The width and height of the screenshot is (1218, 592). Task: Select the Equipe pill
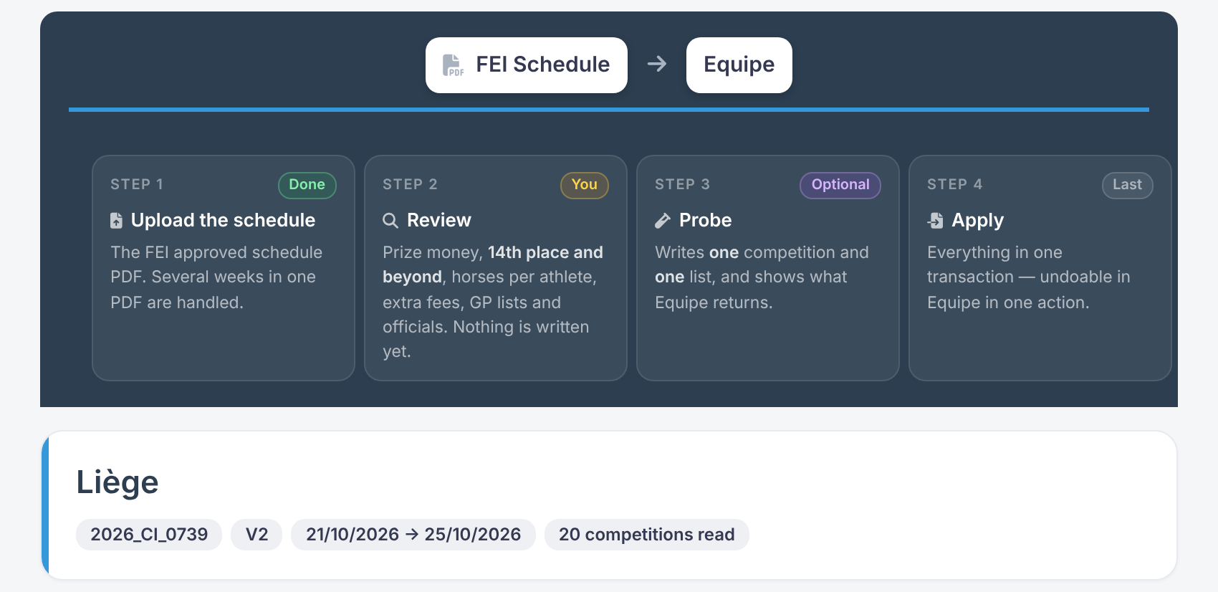[739, 65]
